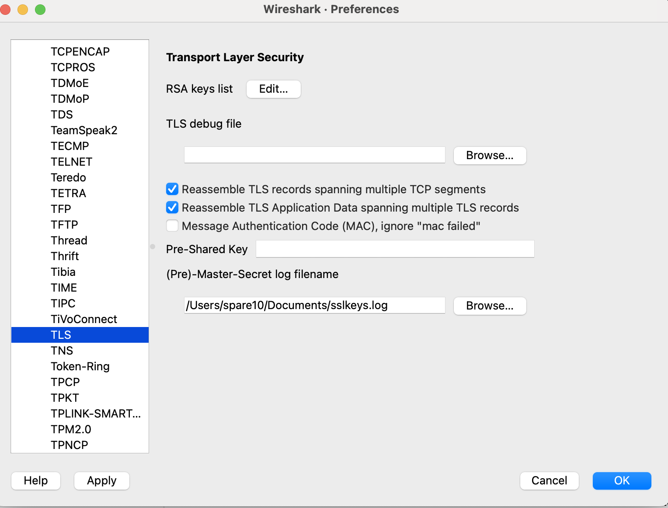Select Thread protocol entry

[80, 240]
